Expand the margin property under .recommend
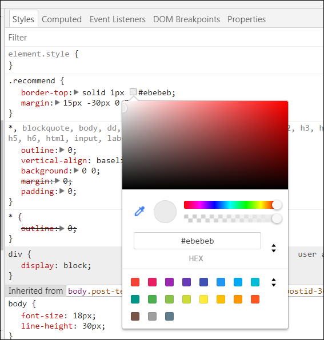This screenshot has height=340, width=324. (57, 103)
